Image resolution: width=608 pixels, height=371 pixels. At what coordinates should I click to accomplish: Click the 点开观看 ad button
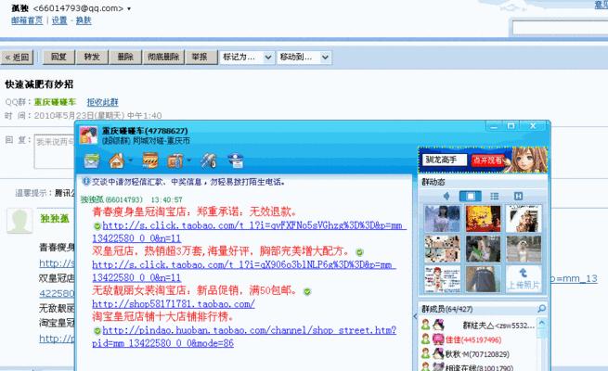(488, 160)
